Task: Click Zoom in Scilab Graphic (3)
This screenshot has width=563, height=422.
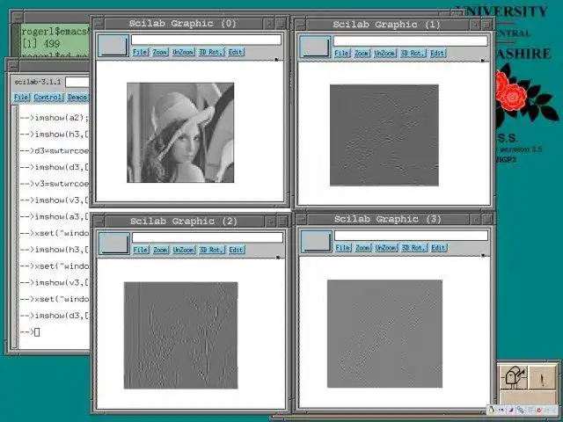Action: [362, 248]
